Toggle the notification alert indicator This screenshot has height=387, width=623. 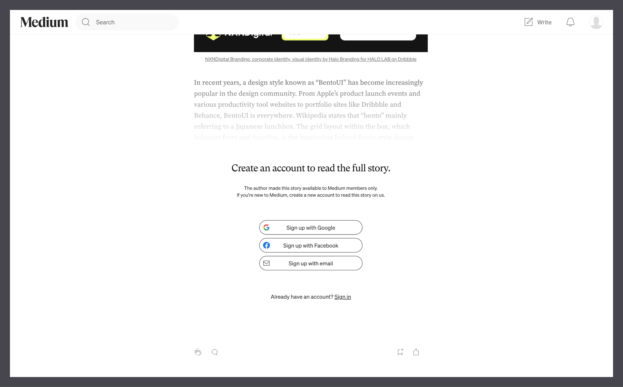[x=570, y=22]
